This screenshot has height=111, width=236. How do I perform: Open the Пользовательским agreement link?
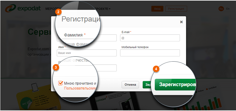80,88
